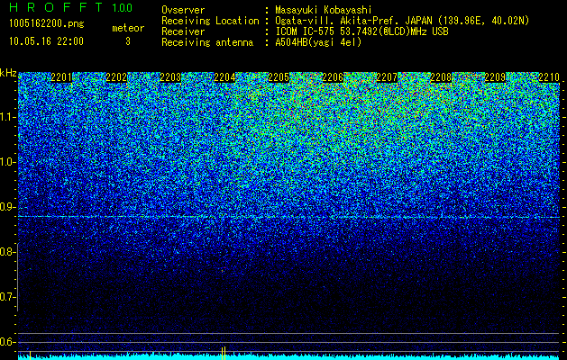The height and width of the screenshot is (360, 567).
Task: Click the 2205 time marker
Action: pos(279,77)
